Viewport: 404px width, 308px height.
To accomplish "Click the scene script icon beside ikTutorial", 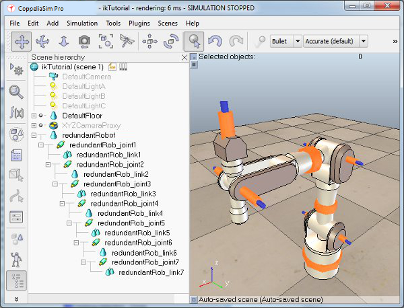I will [112, 67].
